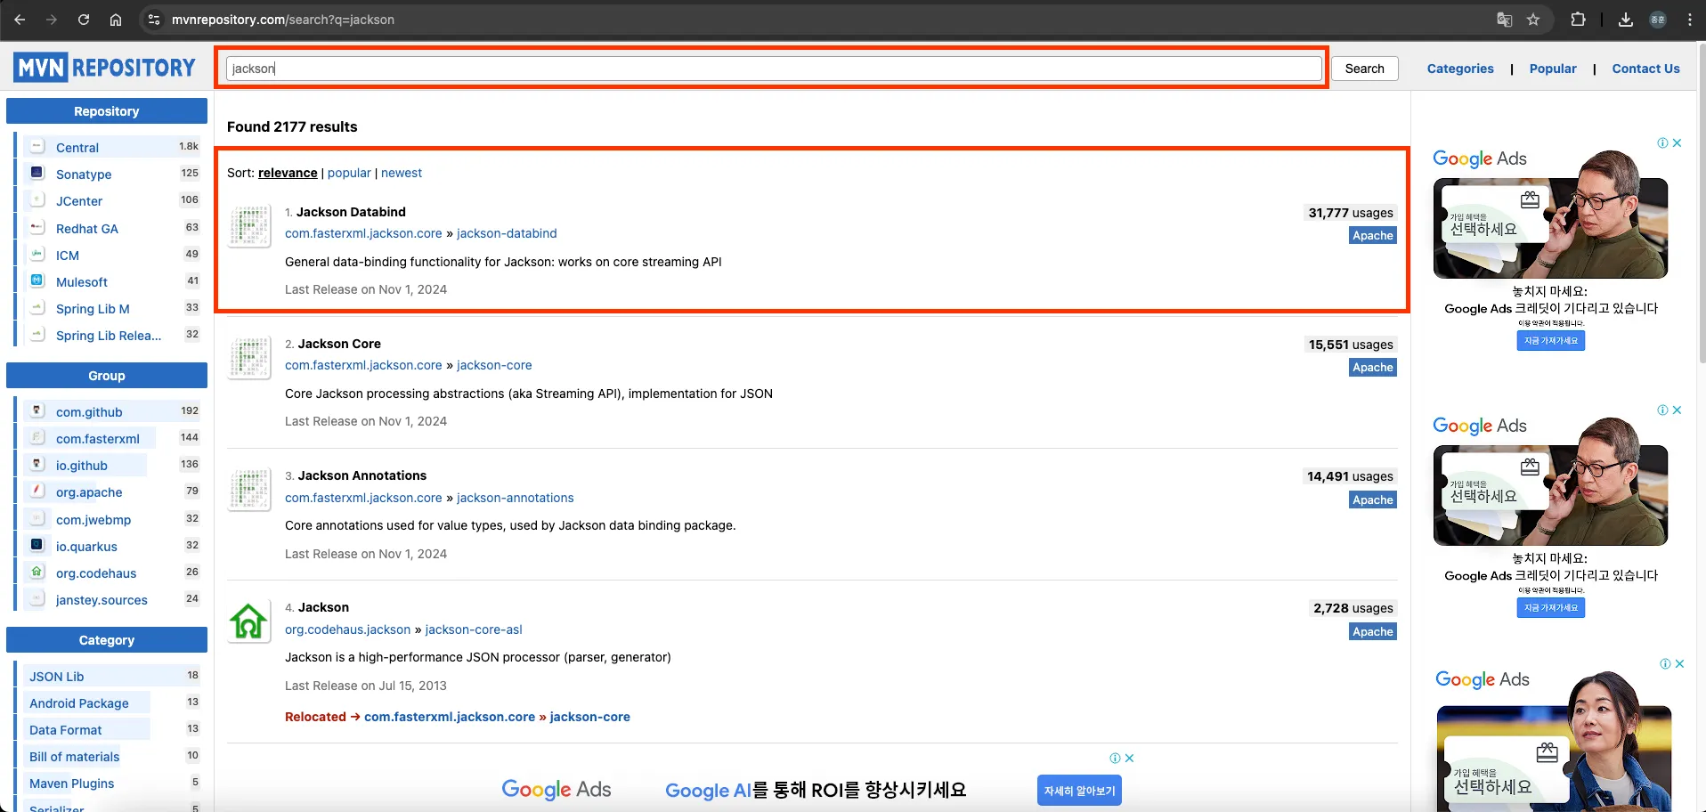Open the Jackson Core result title
The height and width of the screenshot is (812, 1706).
point(339,344)
